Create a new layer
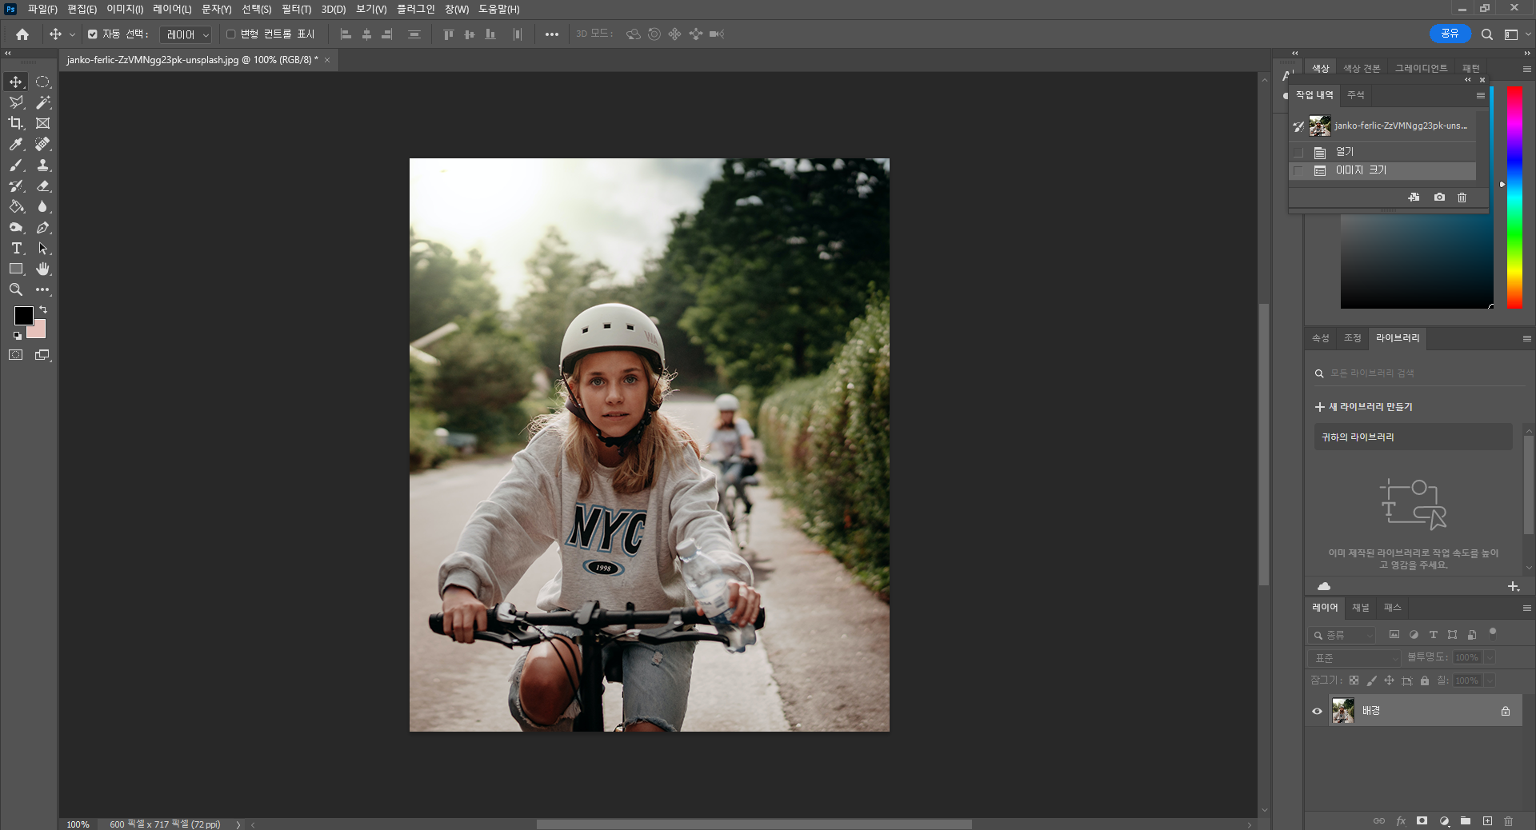The width and height of the screenshot is (1536, 830). point(1487,820)
